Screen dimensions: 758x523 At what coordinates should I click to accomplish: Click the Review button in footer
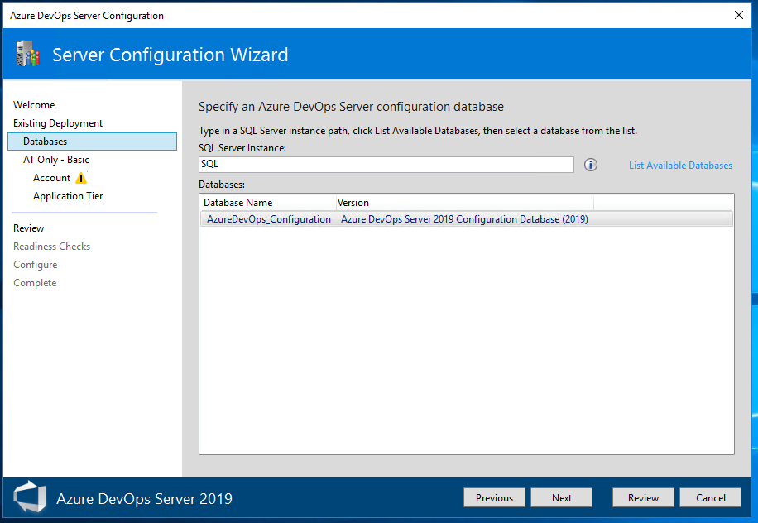coord(643,497)
